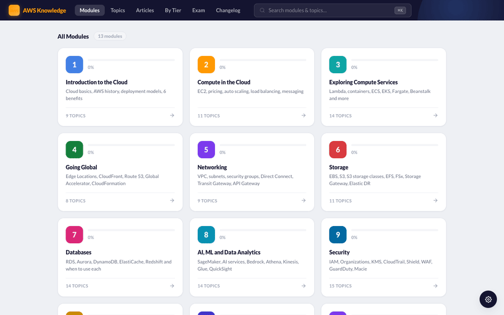Click AWS Knowledge brand name link
Screen dimensions: 504x315
44,10
